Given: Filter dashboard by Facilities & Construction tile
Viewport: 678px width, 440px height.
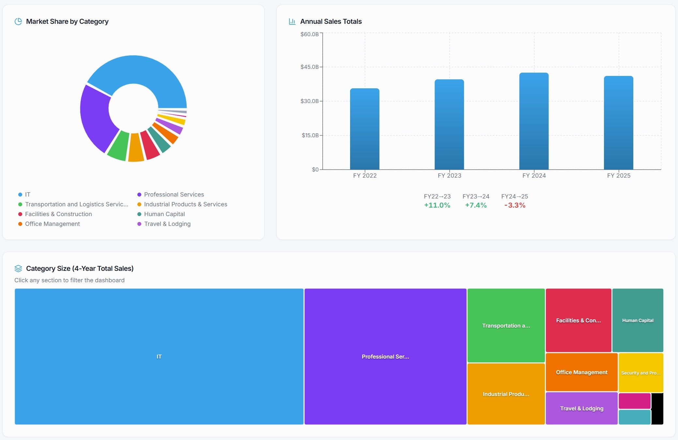Looking at the screenshot, I should pos(578,320).
